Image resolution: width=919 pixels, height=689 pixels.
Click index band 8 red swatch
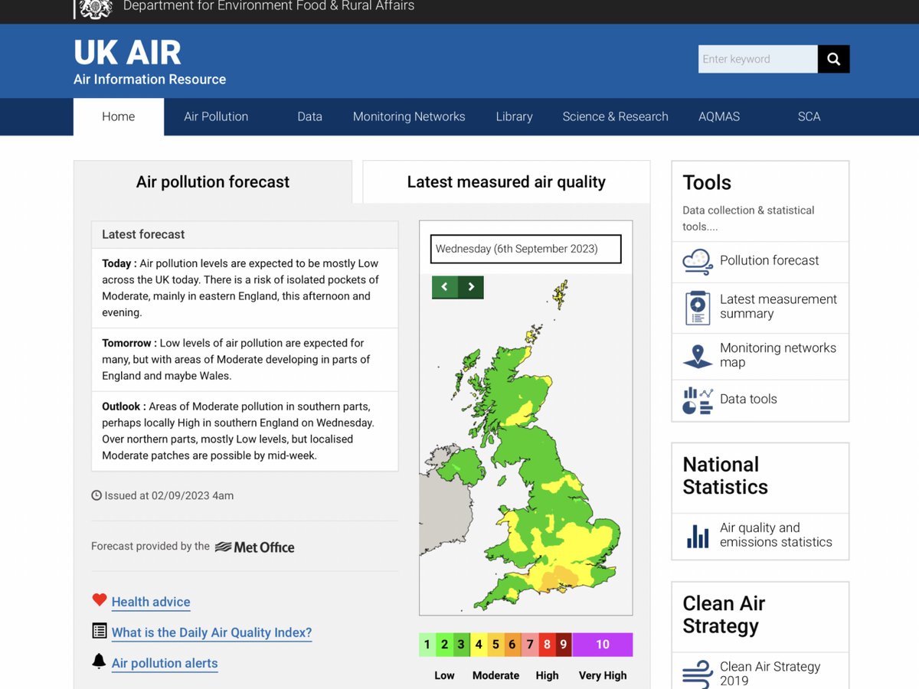[547, 645]
